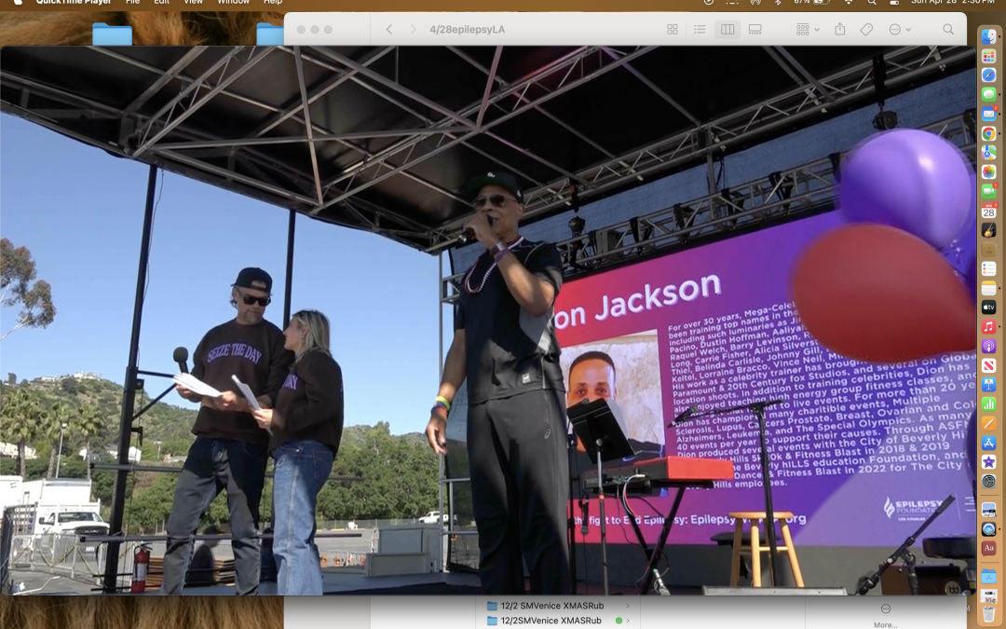Open the Window menu in menu bar

(x=233, y=2)
